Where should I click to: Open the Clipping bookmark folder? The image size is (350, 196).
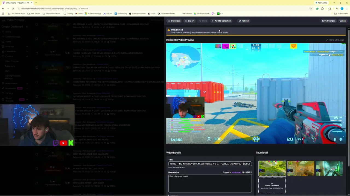click(68, 14)
